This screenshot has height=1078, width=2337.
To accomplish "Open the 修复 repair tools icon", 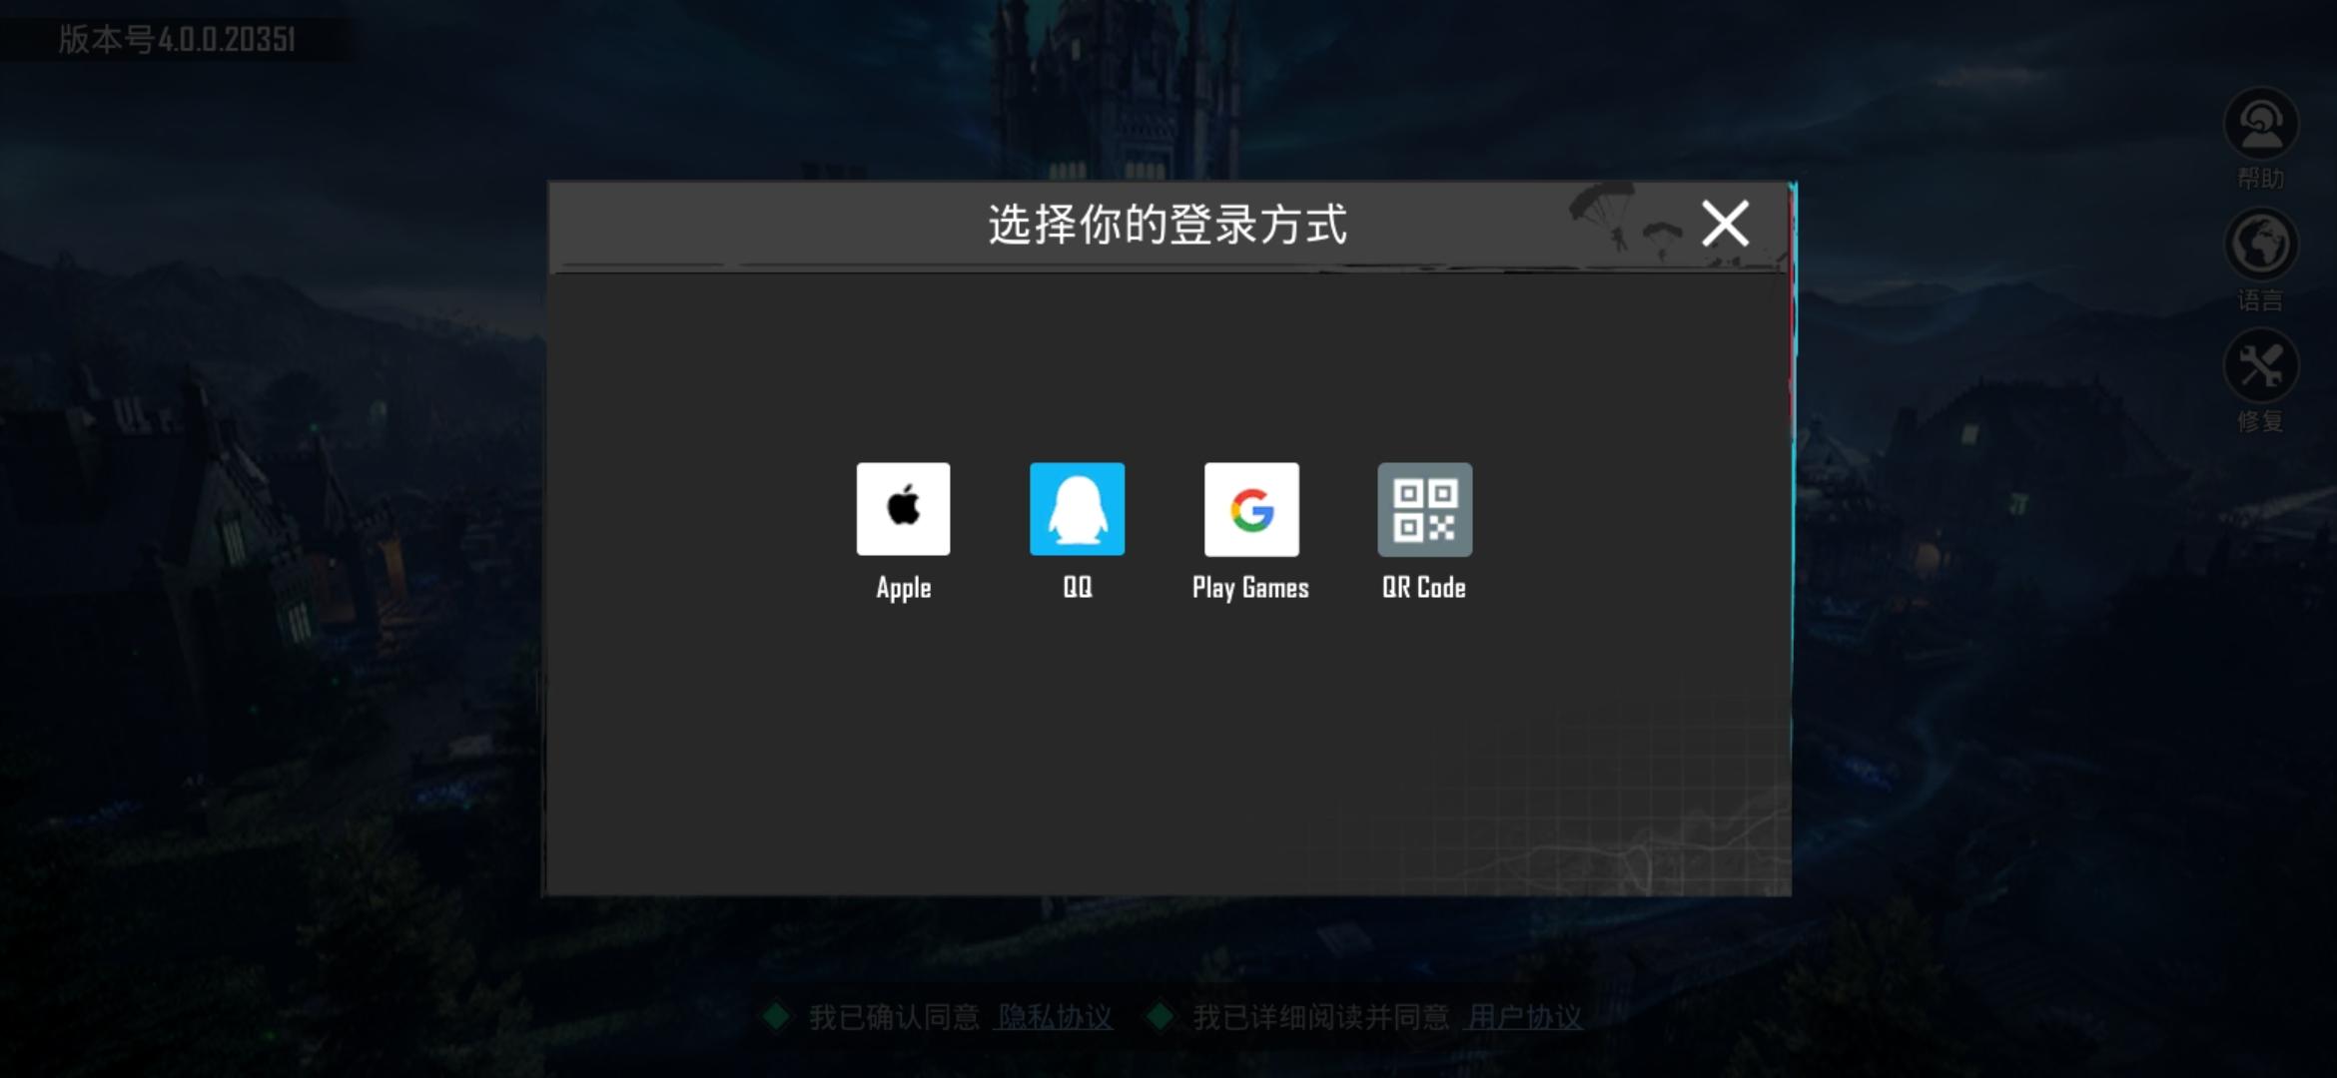I will [2261, 366].
